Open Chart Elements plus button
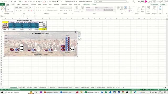 point(80,32)
